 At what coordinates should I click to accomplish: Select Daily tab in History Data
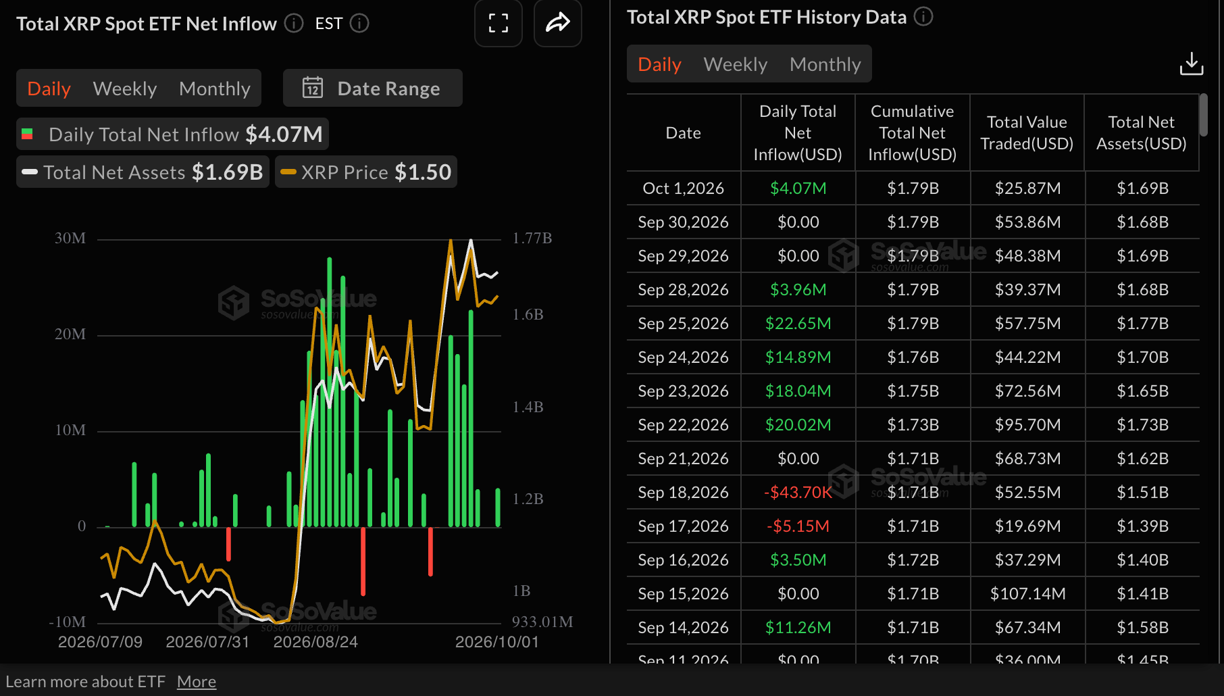(659, 64)
